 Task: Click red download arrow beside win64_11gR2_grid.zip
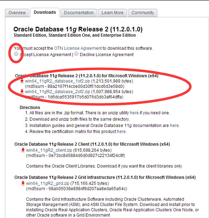pyautogui.click(x=23, y=183)
